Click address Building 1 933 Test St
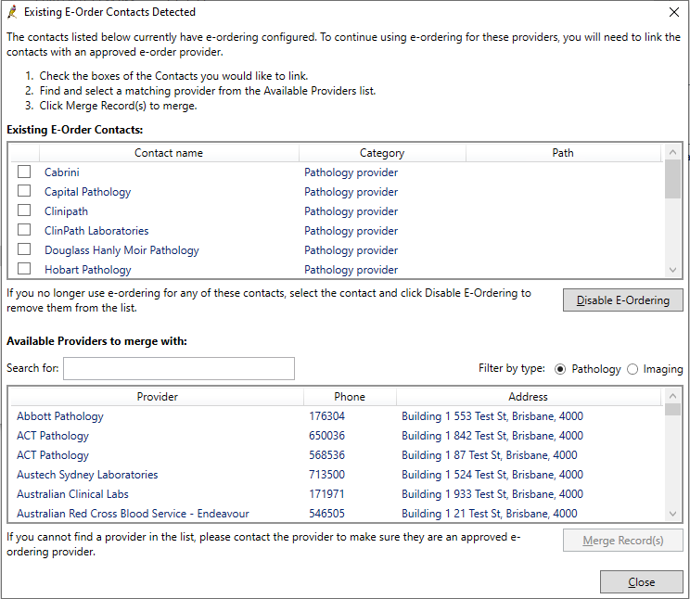This screenshot has height=599, width=690. 492,494
